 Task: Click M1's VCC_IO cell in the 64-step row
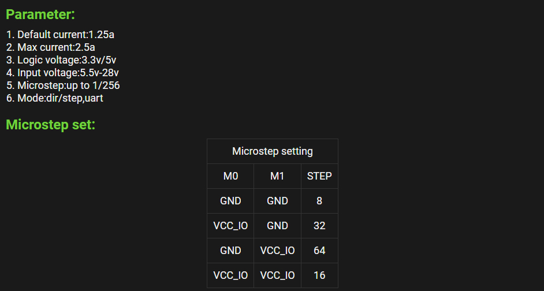coord(277,251)
